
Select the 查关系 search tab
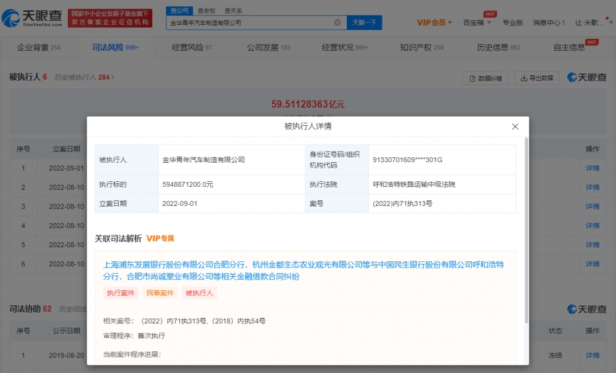coord(233,10)
